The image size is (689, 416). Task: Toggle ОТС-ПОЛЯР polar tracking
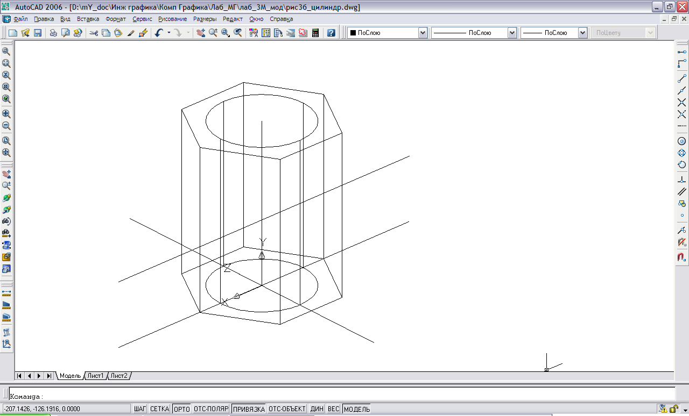coord(212,409)
